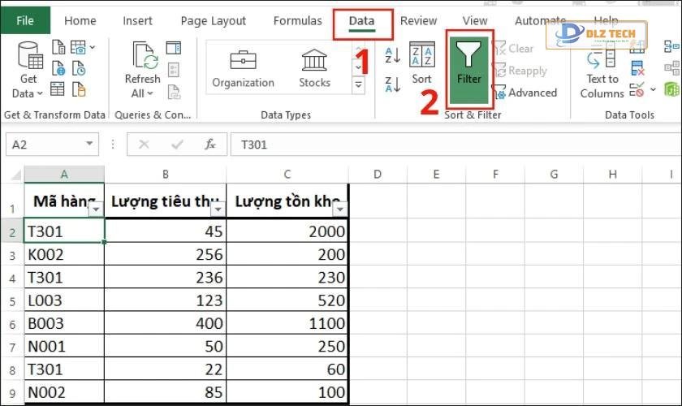Click the greyed Edit Links icon
The width and height of the screenshot is (682, 406).
tap(174, 92)
